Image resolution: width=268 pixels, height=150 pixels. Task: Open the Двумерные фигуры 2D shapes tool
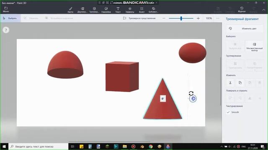pos(82,10)
